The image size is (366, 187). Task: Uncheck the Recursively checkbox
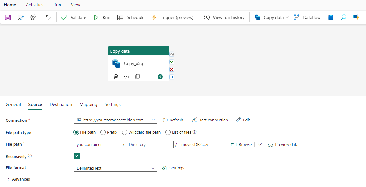(x=77, y=156)
